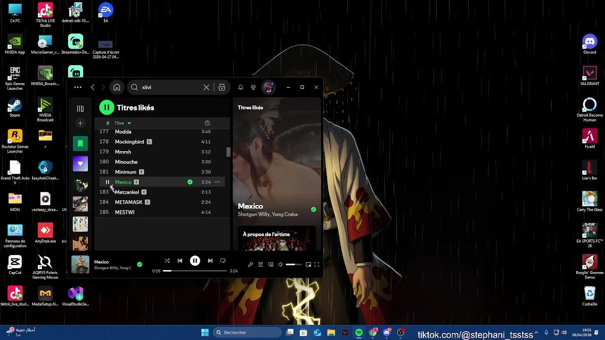The height and width of the screenshot is (340, 605).
Task: Mute the Spotify volume
Action: (x=280, y=264)
